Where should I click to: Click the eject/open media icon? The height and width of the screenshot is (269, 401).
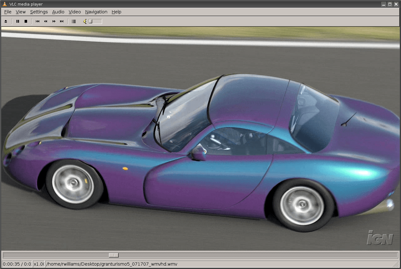coord(6,21)
